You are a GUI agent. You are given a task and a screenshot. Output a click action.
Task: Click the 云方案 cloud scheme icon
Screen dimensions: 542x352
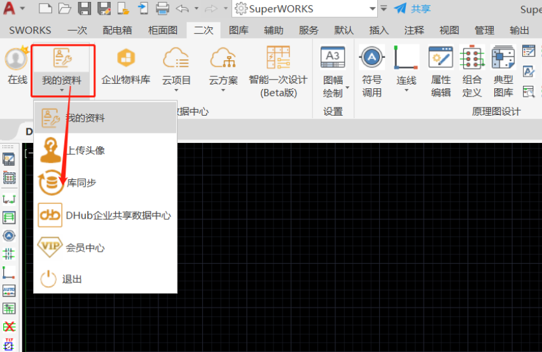coord(223,58)
